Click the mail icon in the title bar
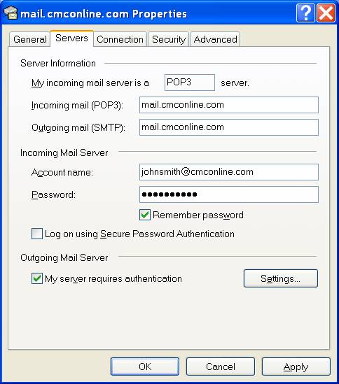 point(11,13)
